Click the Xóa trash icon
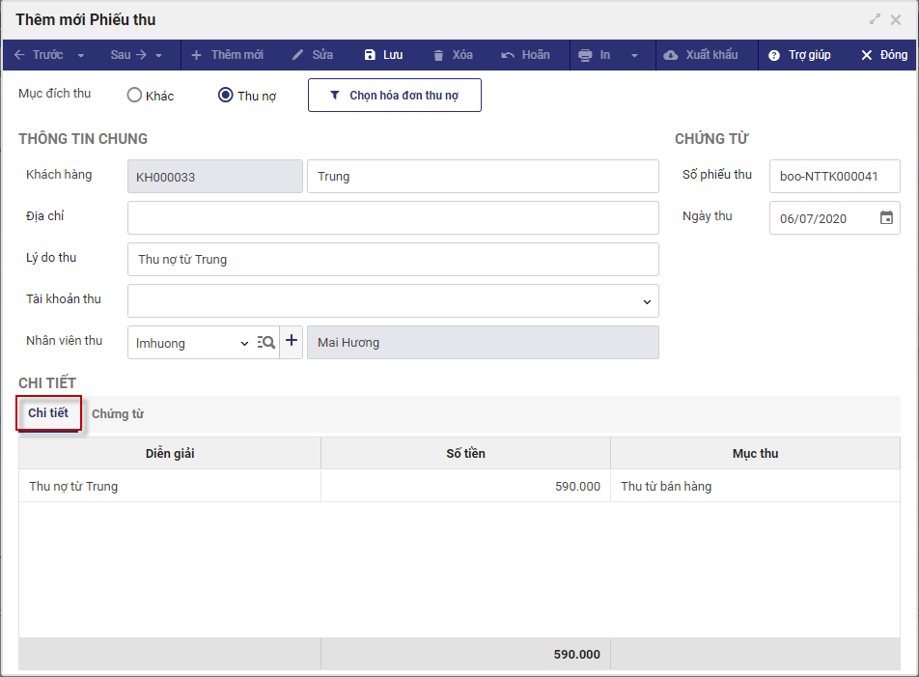The image size is (919, 677). point(439,55)
